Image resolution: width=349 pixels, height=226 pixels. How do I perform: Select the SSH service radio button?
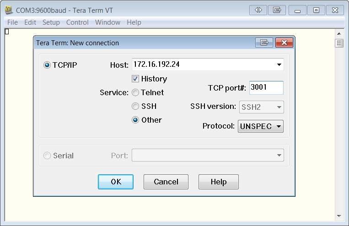click(135, 106)
